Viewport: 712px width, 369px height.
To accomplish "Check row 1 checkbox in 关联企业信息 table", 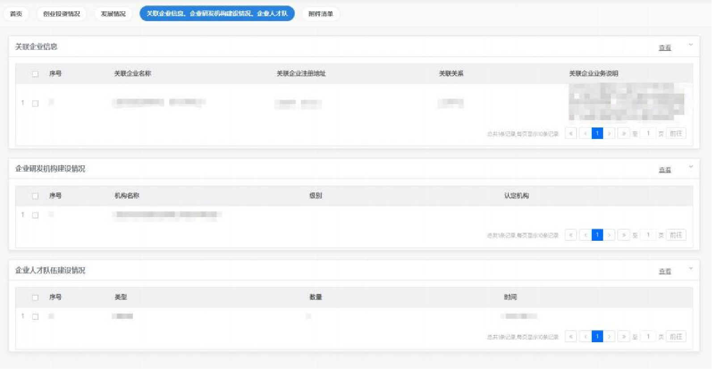I will point(35,103).
